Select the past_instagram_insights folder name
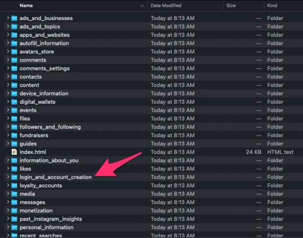 (x=51, y=219)
